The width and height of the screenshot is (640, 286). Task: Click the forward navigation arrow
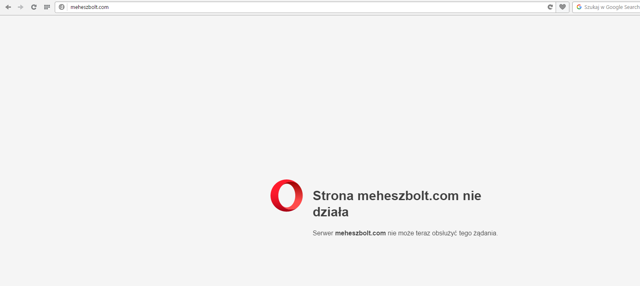pos(21,7)
